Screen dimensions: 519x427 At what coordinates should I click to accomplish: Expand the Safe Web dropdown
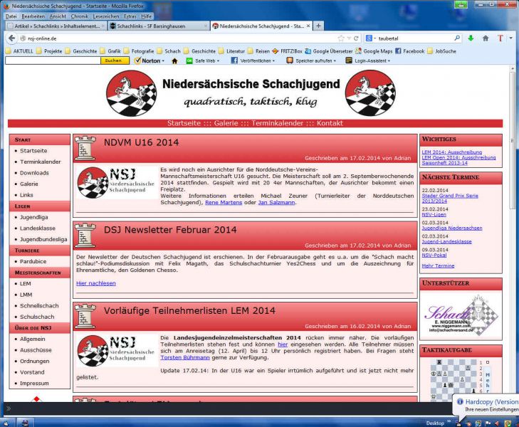click(203, 61)
